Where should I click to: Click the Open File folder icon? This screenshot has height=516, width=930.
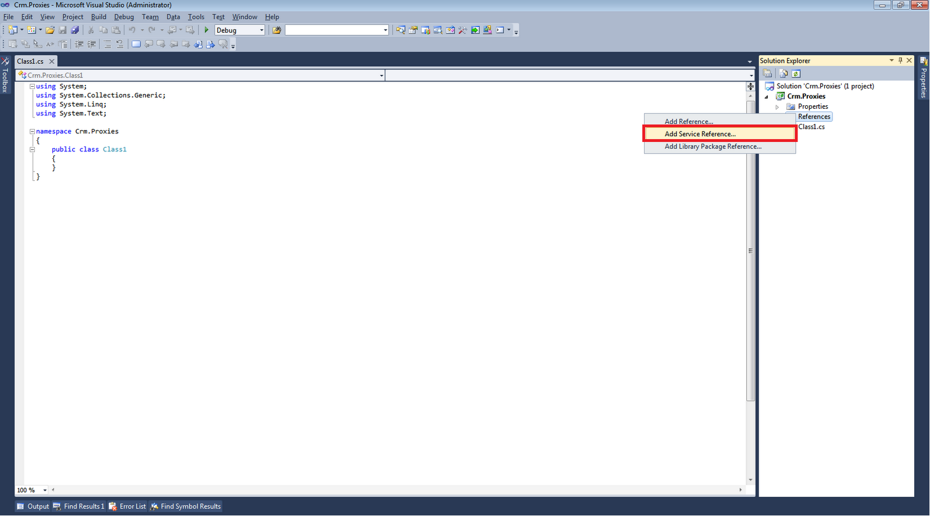tap(50, 30)
